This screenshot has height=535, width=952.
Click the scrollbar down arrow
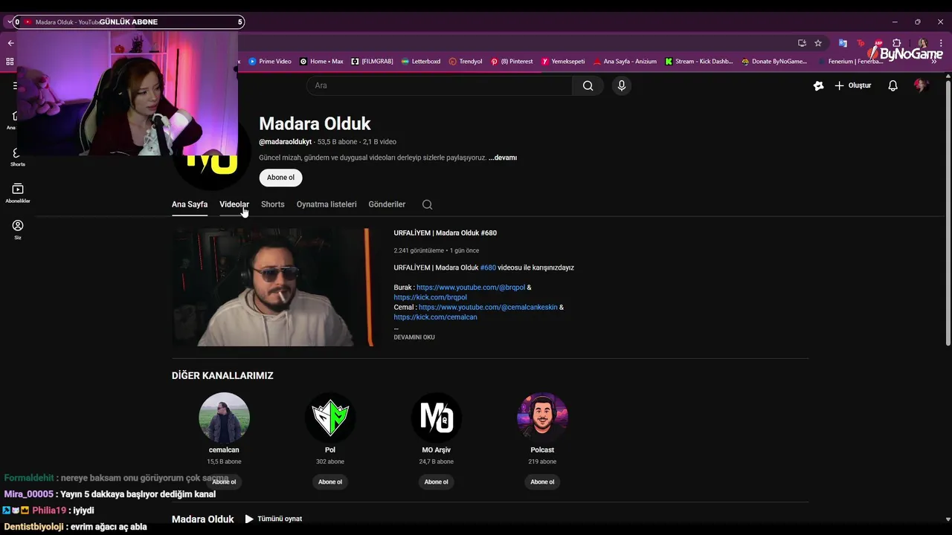point(948,519)
